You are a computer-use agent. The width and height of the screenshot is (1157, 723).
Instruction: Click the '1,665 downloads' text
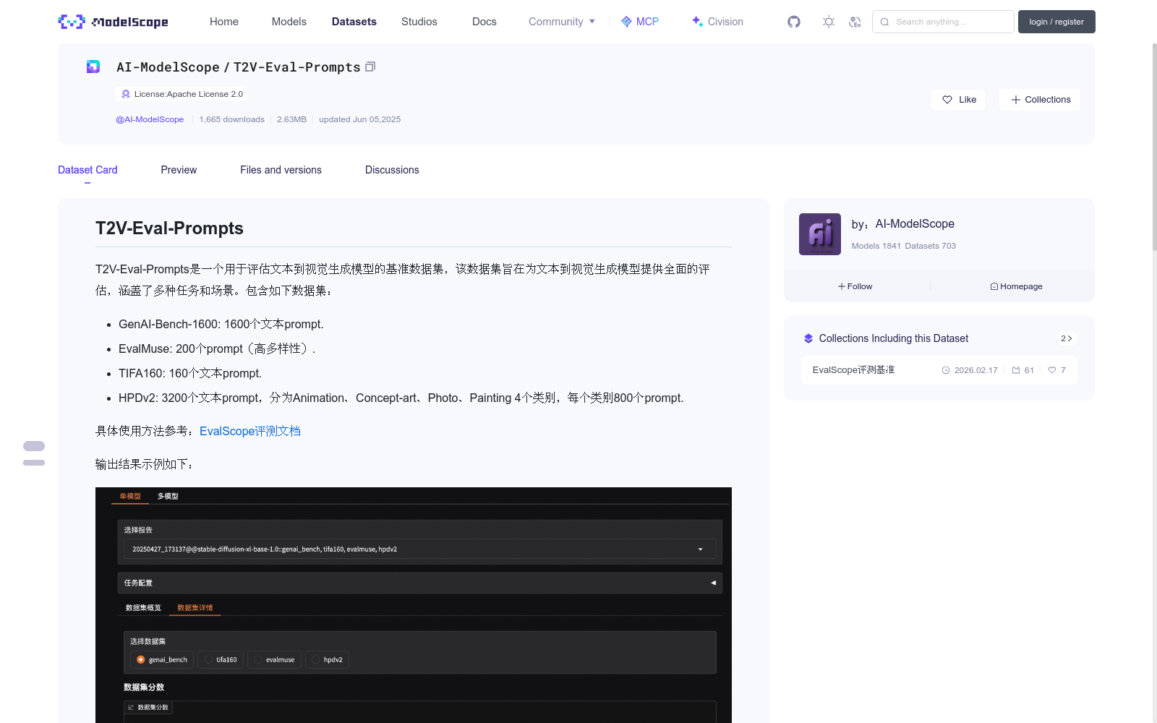pyautogui.click(x=232, y=119)
